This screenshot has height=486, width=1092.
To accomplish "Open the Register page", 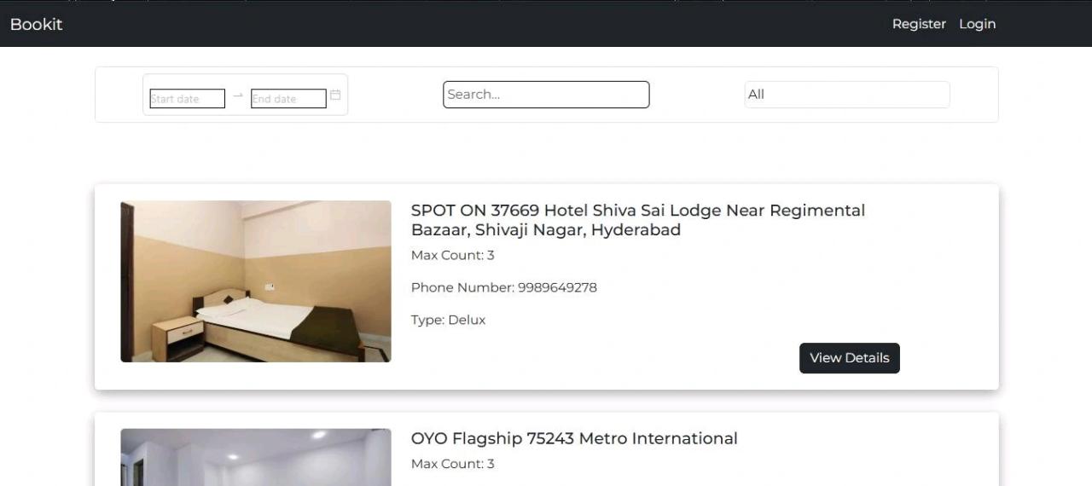I will point(919,24).
